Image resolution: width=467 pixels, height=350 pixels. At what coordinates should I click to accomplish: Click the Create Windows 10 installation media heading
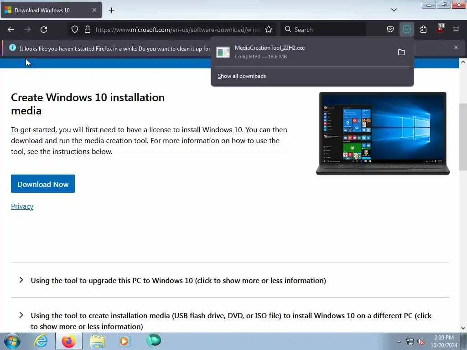click(x=88, y=104)
